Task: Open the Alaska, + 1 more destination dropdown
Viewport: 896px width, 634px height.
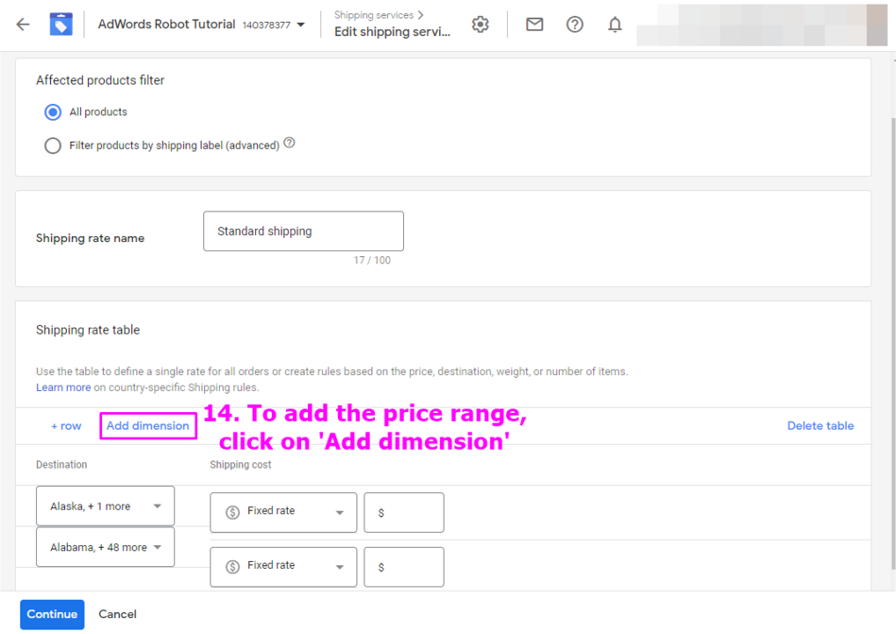Action: [105, 506]
